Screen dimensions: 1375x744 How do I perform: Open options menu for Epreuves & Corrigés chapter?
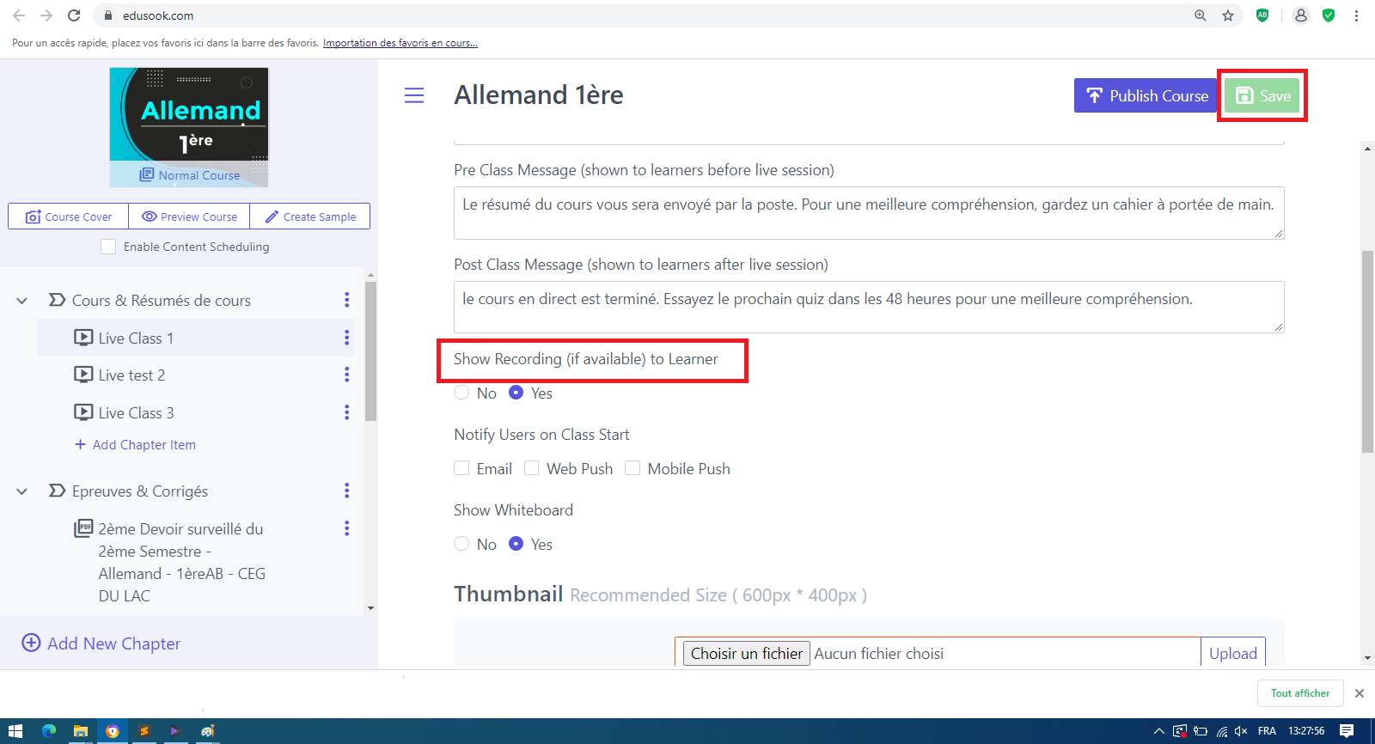pos(346,491)
